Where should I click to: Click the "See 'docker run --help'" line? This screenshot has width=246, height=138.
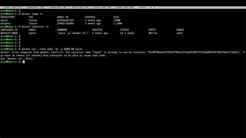pyautogui.click(x=17, y=59)
